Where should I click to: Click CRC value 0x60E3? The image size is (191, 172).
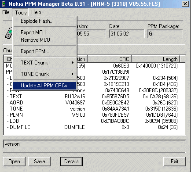click(121, 66)
